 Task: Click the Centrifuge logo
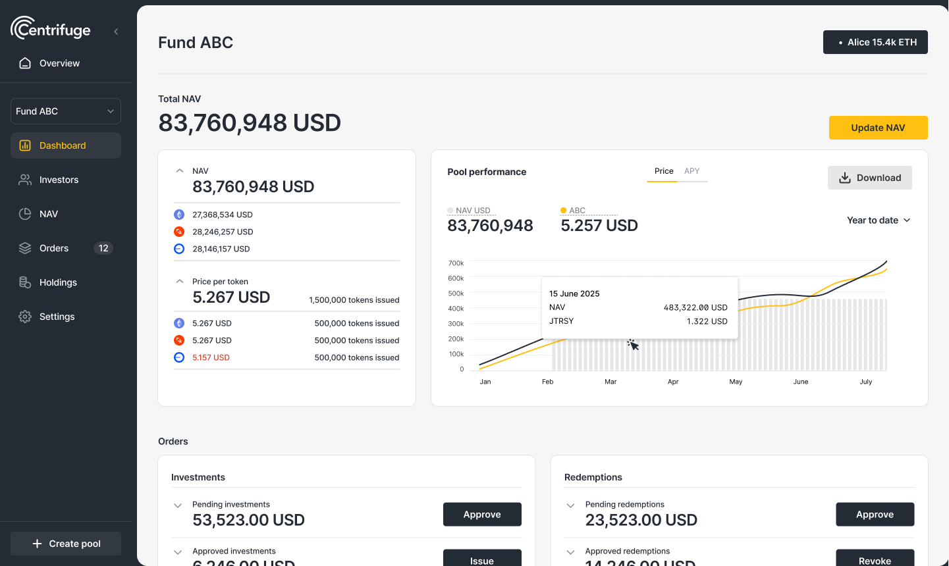[50, 29]
